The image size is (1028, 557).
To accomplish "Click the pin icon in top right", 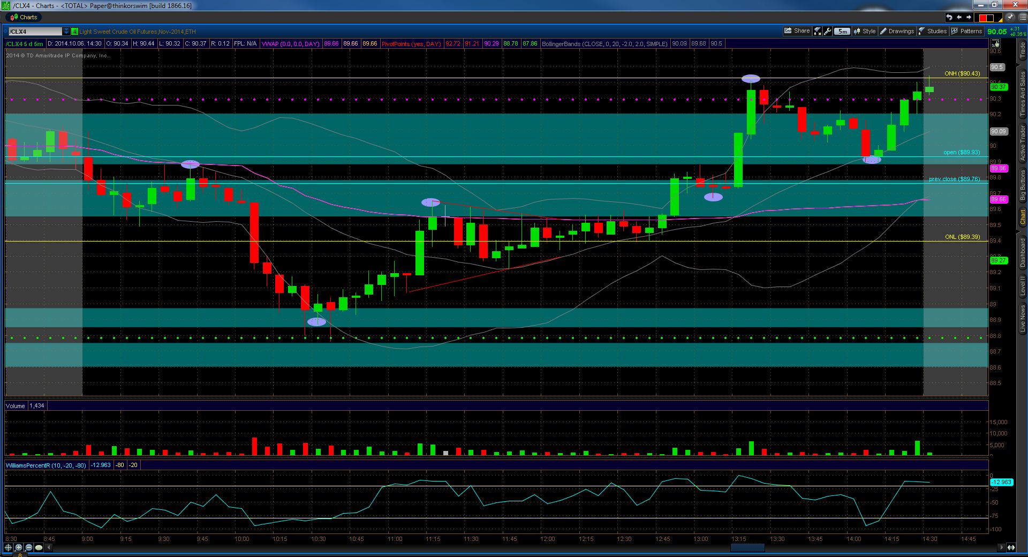I will [1010, 17].
